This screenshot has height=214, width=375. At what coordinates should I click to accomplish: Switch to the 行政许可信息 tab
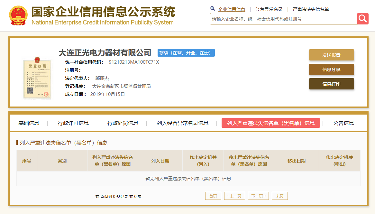tap(73, 123)
